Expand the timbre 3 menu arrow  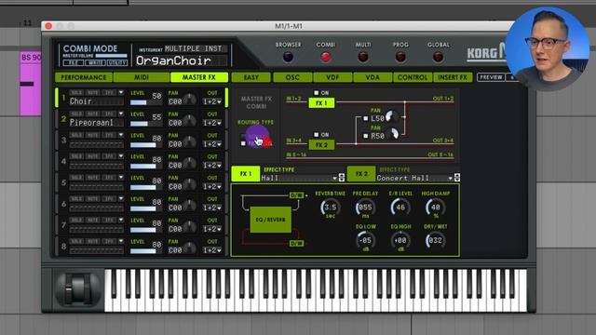121,135
